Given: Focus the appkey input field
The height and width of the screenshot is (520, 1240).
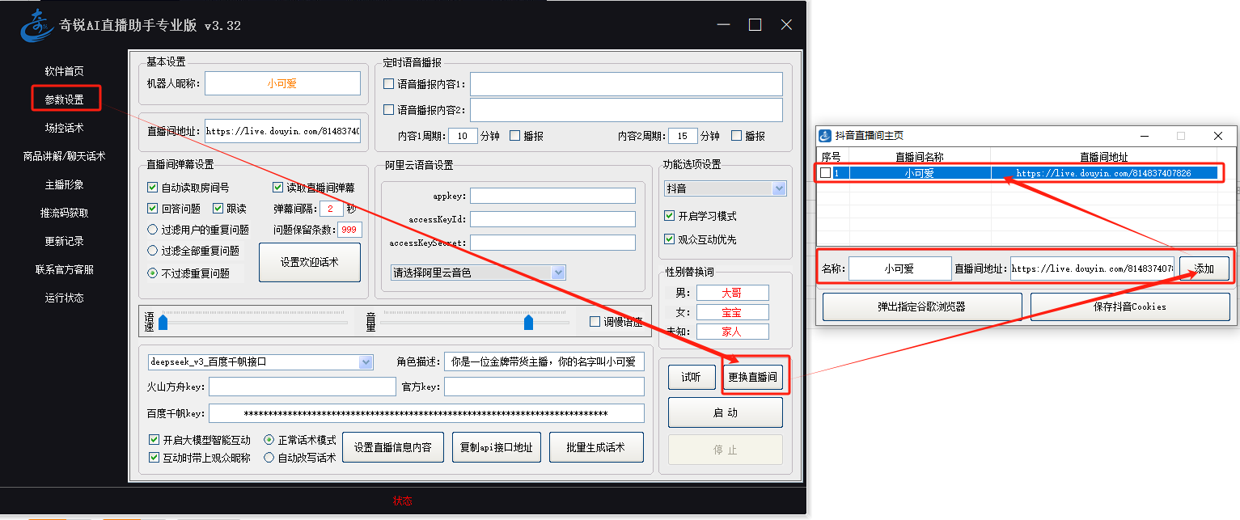Looking at the screenshot, I should 552,196.
